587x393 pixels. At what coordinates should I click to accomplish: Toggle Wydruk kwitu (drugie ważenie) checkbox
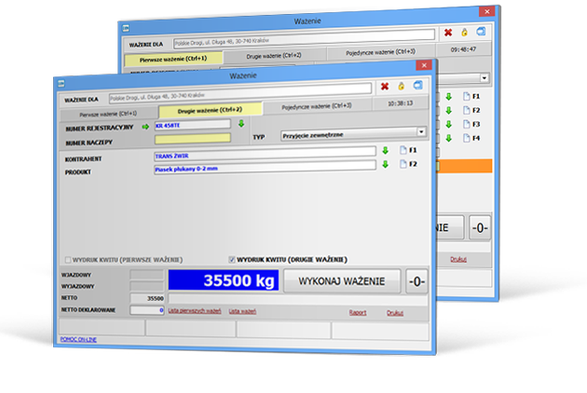232,258
